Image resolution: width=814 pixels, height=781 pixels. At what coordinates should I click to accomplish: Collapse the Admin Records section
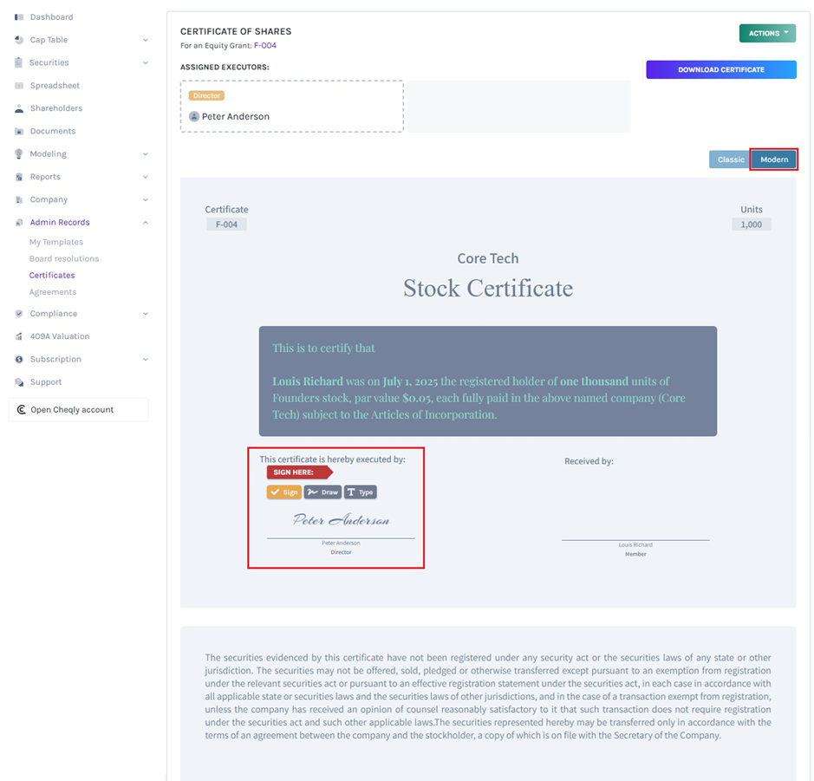point(145,223)
